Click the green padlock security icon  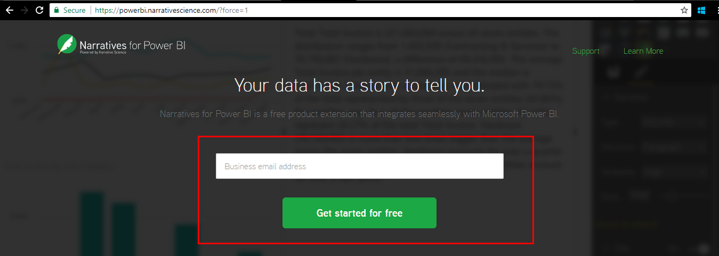tap(56, 10)
